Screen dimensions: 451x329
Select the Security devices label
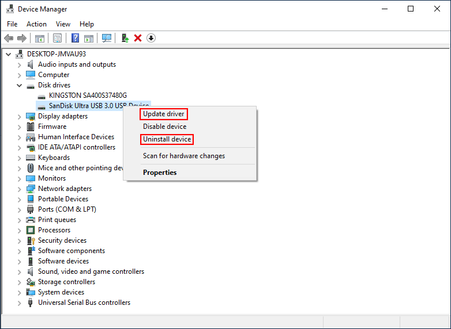pos(62,240)
